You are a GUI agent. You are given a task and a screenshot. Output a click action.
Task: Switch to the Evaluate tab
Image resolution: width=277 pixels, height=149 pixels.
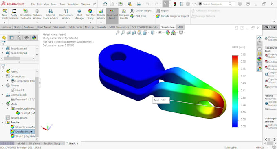pyautogui.click(x=101, y=27)
